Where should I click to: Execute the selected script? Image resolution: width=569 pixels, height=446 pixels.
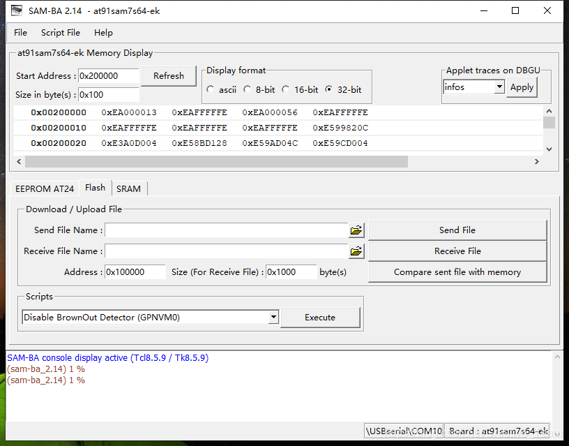click(320, 318)
